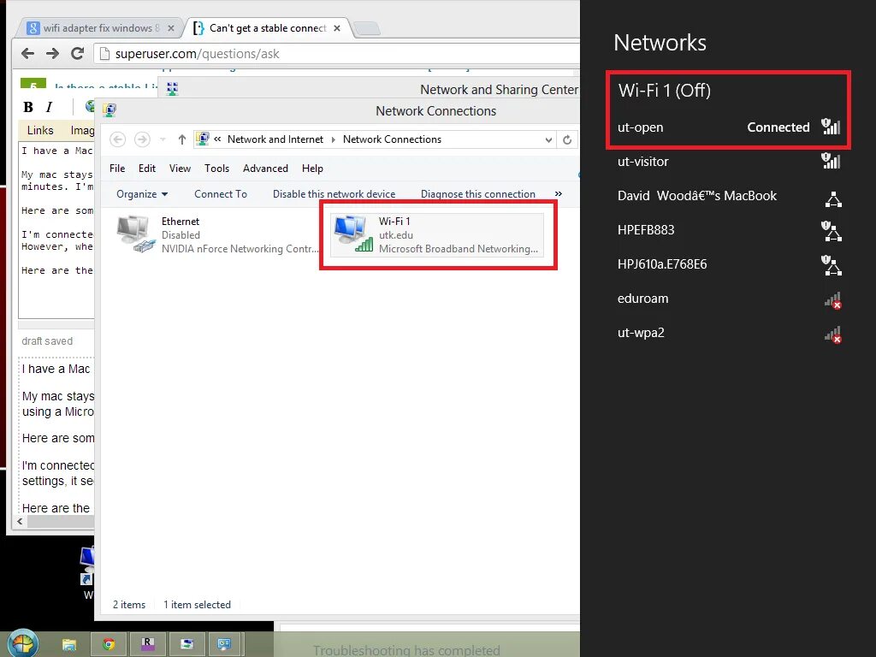Click 'Disable this network device'
This screenshot has height=657, width=876.
(334, 194)
